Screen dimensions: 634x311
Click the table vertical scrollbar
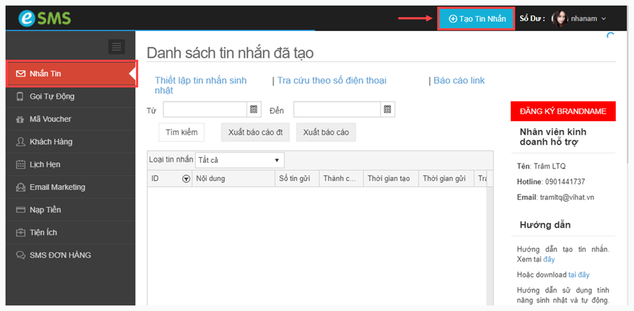490,246
